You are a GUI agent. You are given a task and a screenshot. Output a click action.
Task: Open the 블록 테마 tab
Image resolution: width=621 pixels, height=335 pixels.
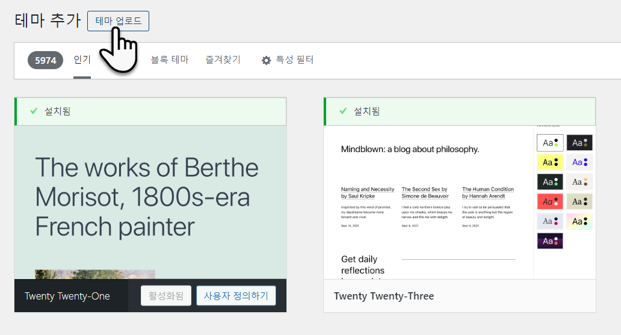pyautogui.click(x=170, y=60)
